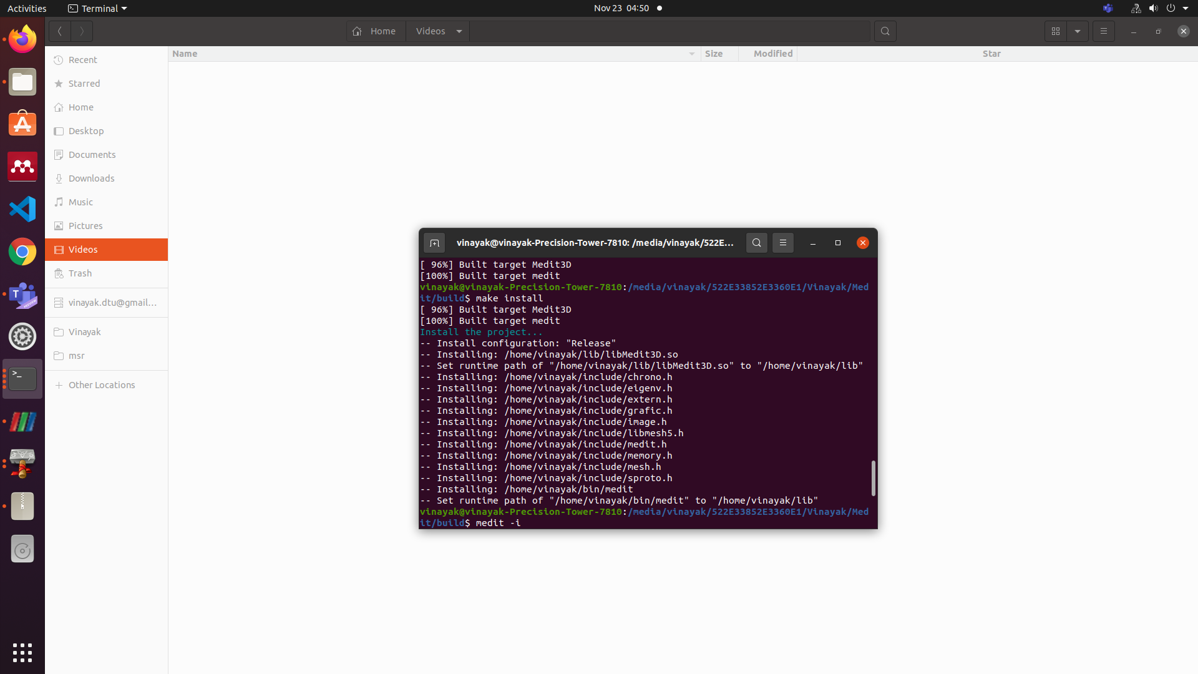Show Applications grid
Image resolution: width=1198 pixels, height=674 pixels.
tap(22, 653)
